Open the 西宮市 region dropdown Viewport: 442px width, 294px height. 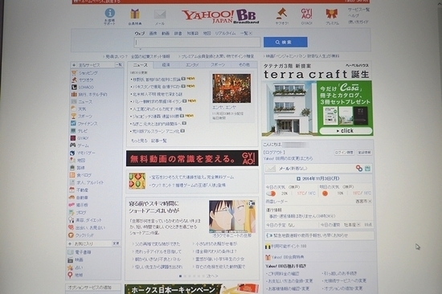(363, 202)
